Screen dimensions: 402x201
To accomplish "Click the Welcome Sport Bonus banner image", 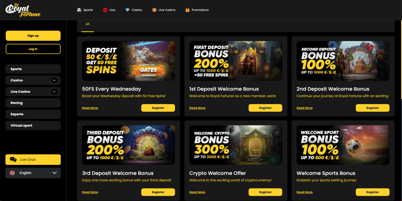I will (343, 145).
